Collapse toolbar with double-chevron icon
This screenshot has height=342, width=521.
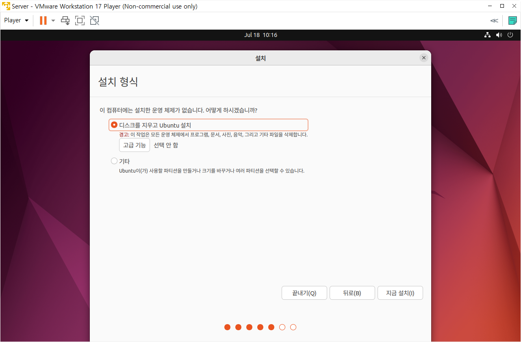(494, 21)
